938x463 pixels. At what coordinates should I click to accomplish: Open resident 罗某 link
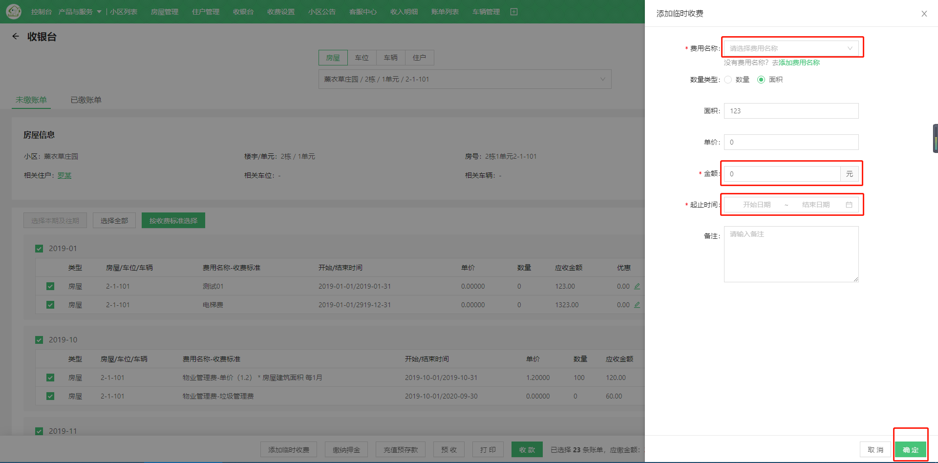pos(64,175)
